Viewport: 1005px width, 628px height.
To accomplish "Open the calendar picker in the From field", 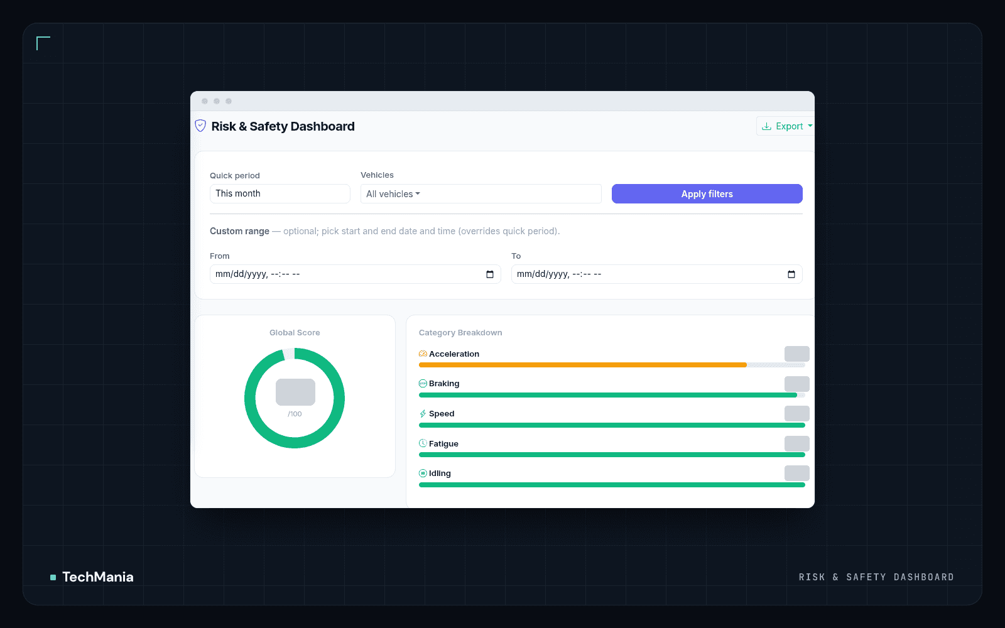I will click(x=490, y=274).
